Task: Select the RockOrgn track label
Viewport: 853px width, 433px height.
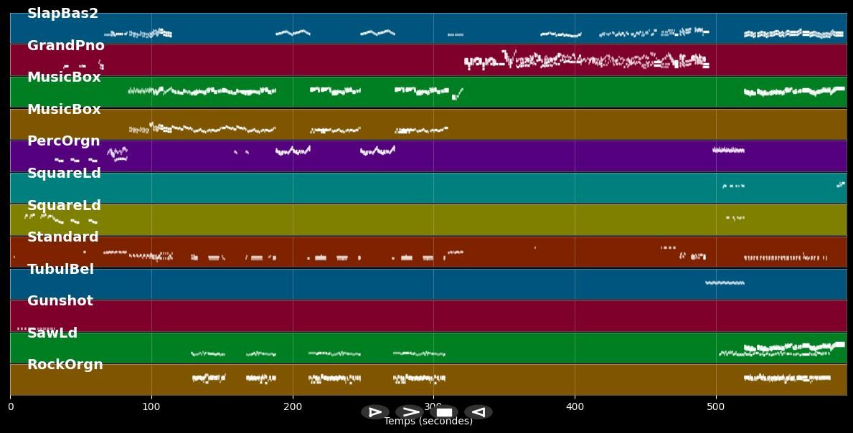Action: [x=65, y=365]
